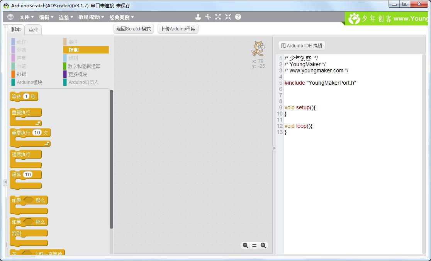431x261 pixels.
Task: Click the shrink sprite icon
Action: pos(228,17)
